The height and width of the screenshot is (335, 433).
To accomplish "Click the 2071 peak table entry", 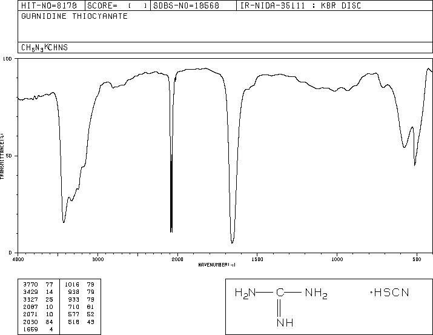I will tap(30, 314).
